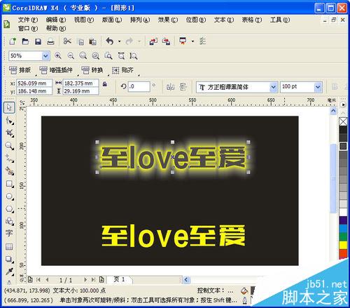Screen dimensions: 350x308
Task: Switch to the 页 1 page tab
Action: coord(119,279)
